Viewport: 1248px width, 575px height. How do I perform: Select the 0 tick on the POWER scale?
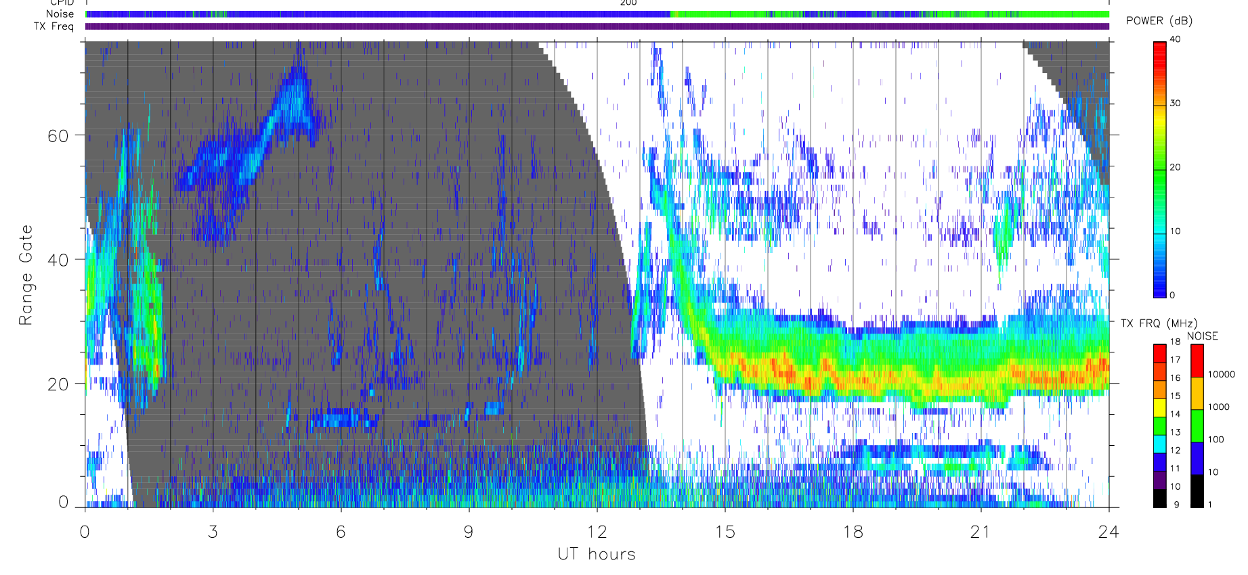coord(1172,295)
